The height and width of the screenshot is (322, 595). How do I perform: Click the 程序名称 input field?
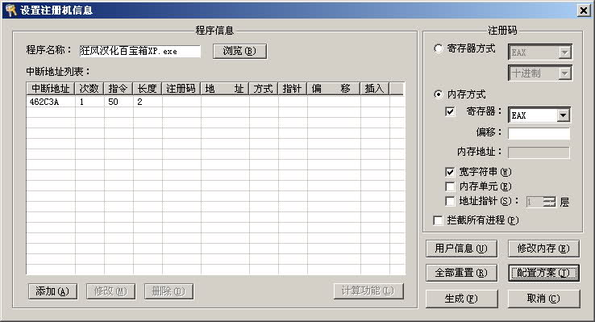coord(139,51)
